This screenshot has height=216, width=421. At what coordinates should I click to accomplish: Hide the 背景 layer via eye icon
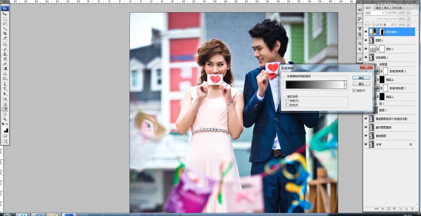tap(366, 144)
